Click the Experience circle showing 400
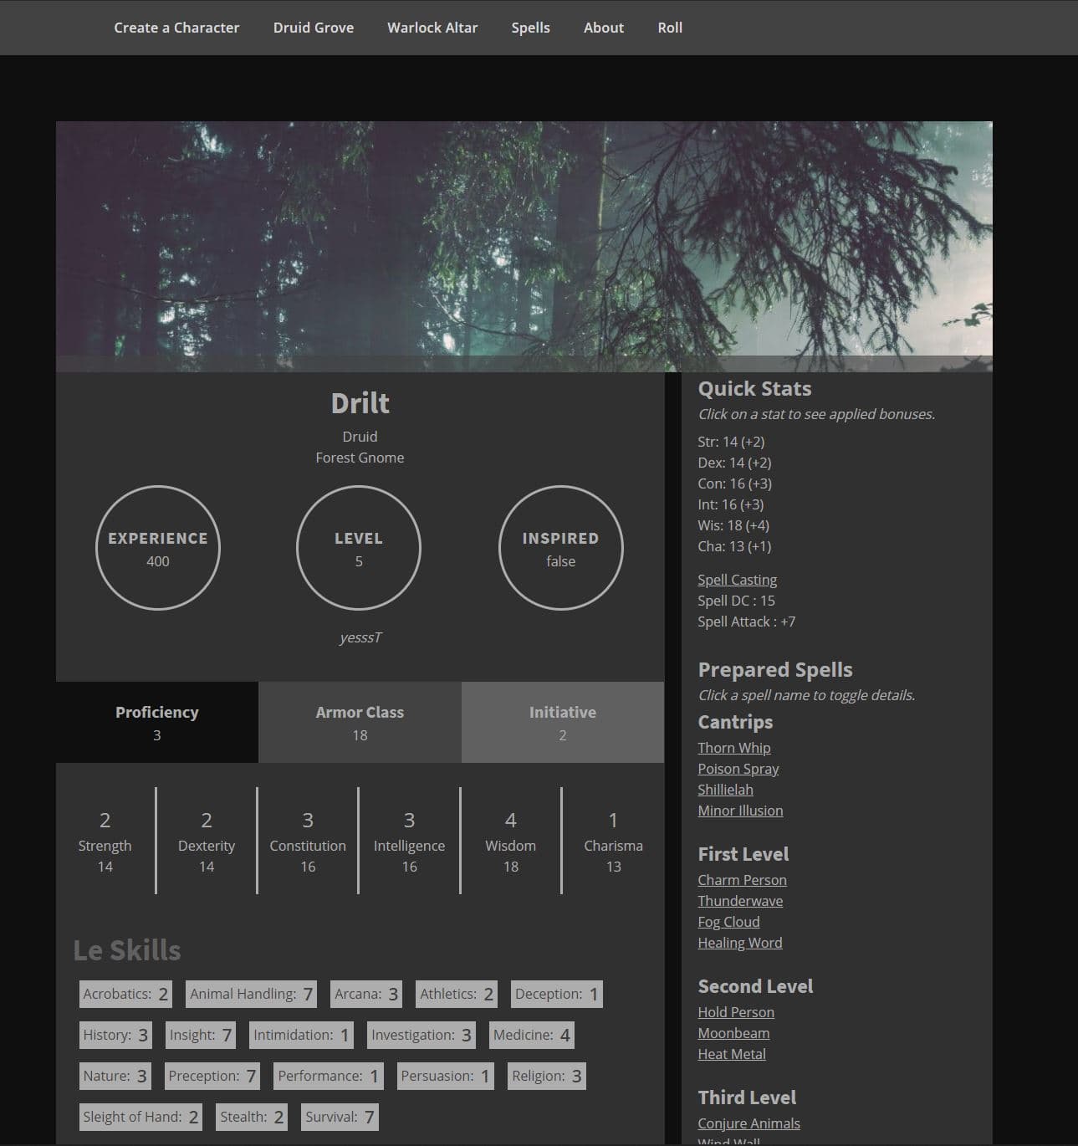Viewport: 1078px width, 1146px height. (x=157, y=548)
